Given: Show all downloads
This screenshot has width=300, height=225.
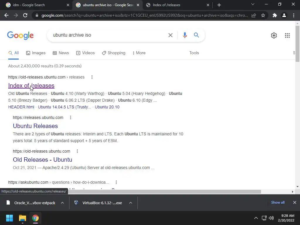Looking at the screenshot, I should click(x=278, y=202).
